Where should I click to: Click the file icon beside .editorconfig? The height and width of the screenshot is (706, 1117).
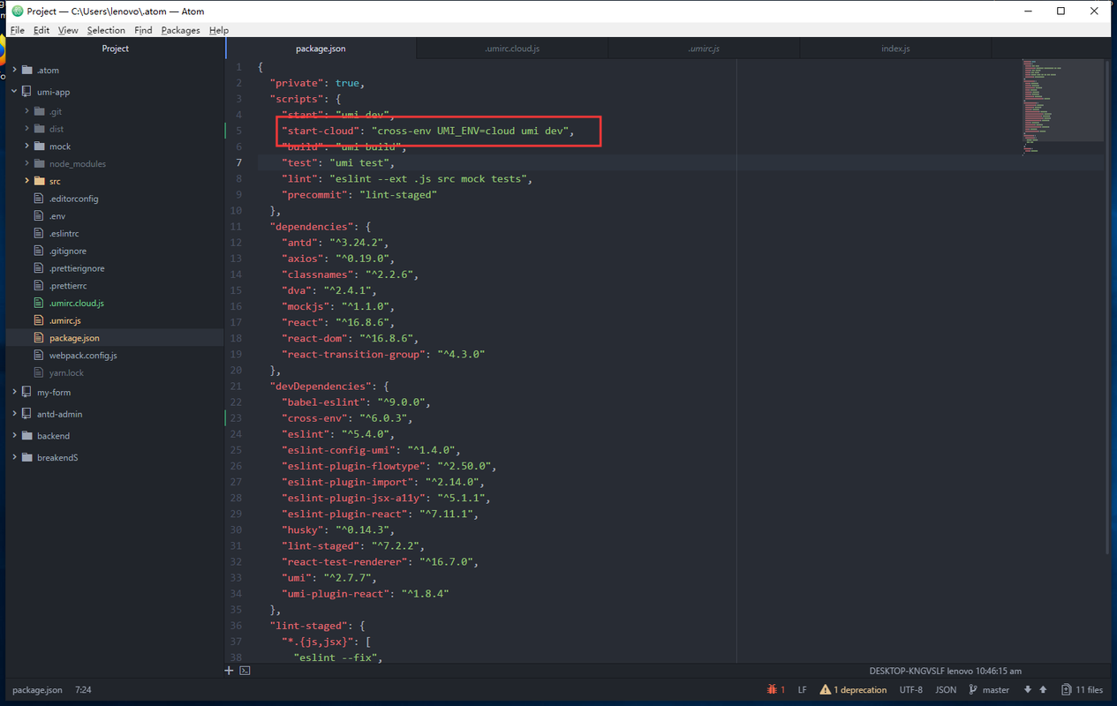click(39, 199)
